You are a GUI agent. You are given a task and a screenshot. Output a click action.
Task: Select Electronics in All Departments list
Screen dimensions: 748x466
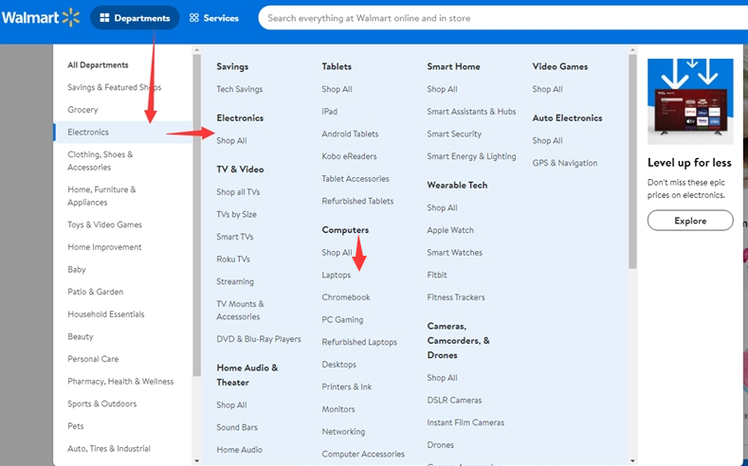coord(88,133)
